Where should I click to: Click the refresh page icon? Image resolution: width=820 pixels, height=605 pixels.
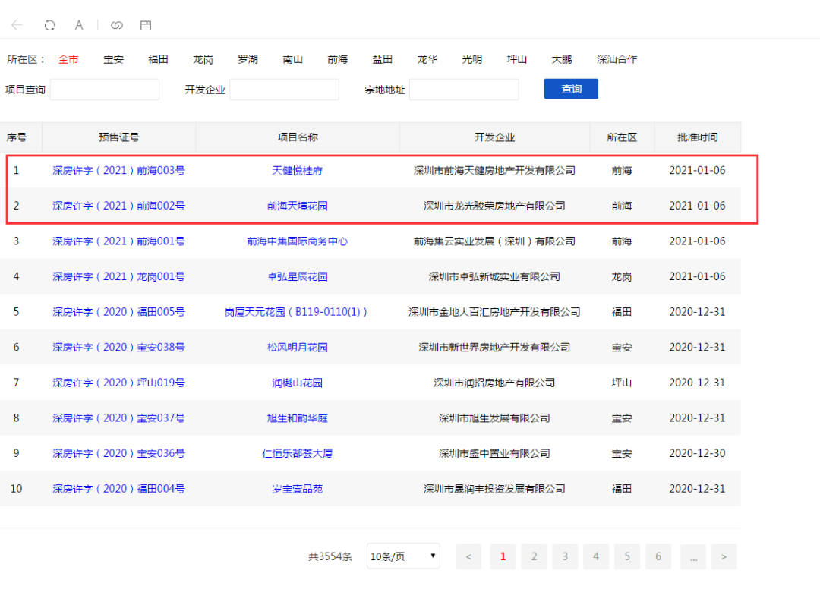[x=49, y=24]
